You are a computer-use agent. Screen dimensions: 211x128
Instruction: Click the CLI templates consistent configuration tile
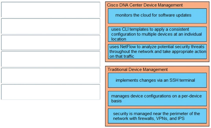[x=157, y=34]
